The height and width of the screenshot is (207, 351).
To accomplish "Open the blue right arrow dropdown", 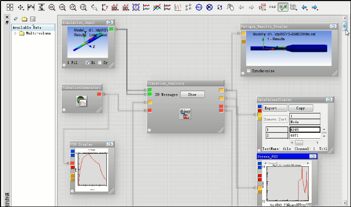I will (316, 8).
